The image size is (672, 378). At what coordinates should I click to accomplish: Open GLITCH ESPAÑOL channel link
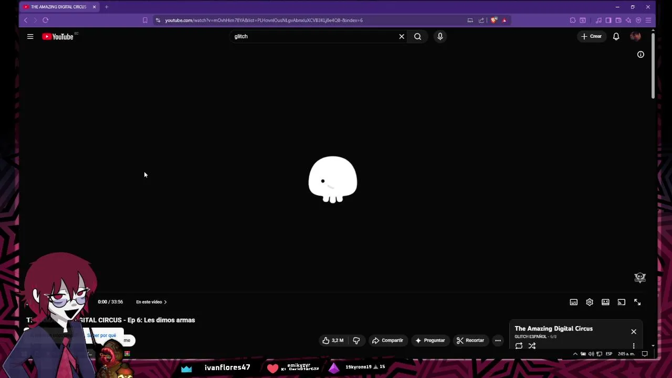[530, 337]
